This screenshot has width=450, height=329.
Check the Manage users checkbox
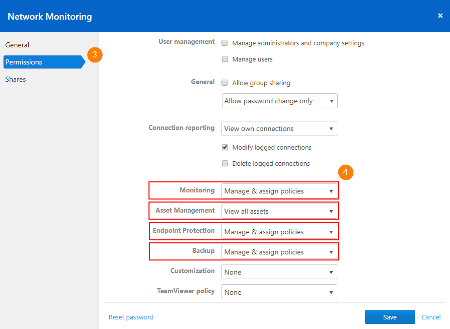pos(224,59)
